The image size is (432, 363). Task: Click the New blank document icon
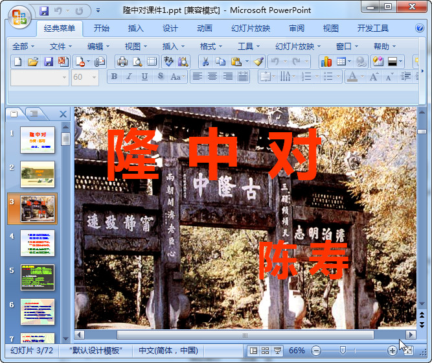coord(17,62)
